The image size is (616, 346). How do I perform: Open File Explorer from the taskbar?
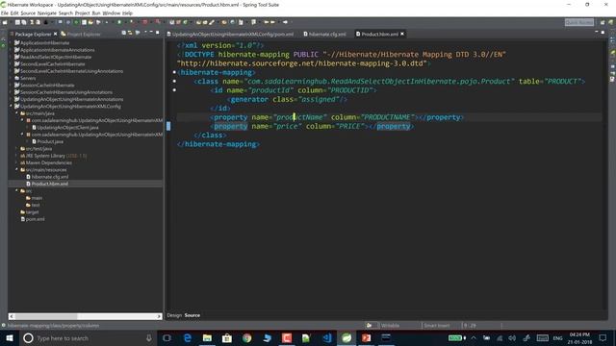coord(207,338)
